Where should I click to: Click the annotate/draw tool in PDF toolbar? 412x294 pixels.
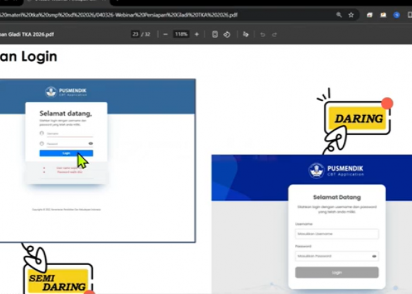[246, 35]
